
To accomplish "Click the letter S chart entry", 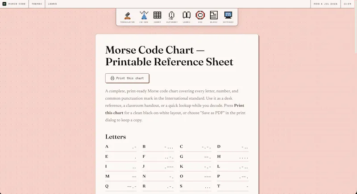I will 195,186.
